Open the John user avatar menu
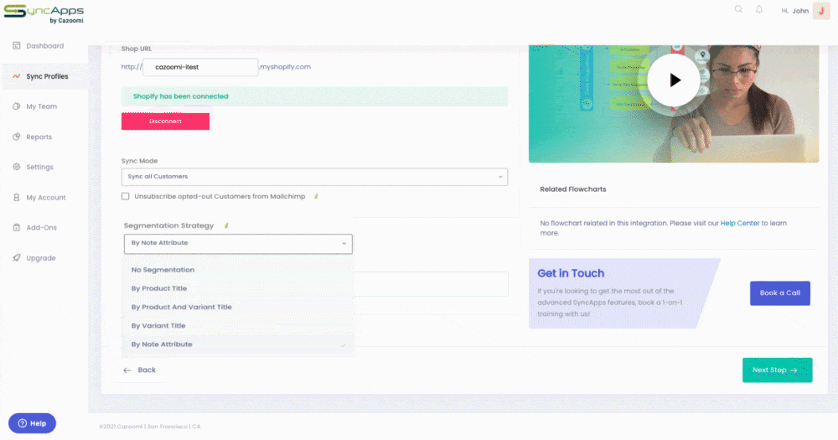This screenshot has width=838, height=440. click(821, 11)
